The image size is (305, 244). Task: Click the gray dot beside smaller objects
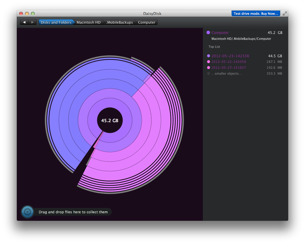pyautogui.click(x=209, y=74)
